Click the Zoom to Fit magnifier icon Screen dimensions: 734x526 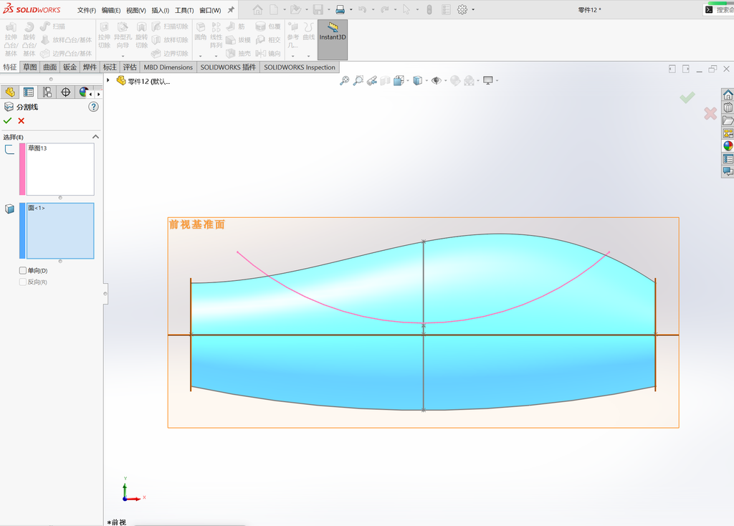pos(344,80)
